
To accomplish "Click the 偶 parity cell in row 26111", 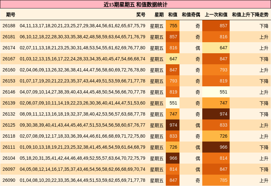I will click(198, 147).
